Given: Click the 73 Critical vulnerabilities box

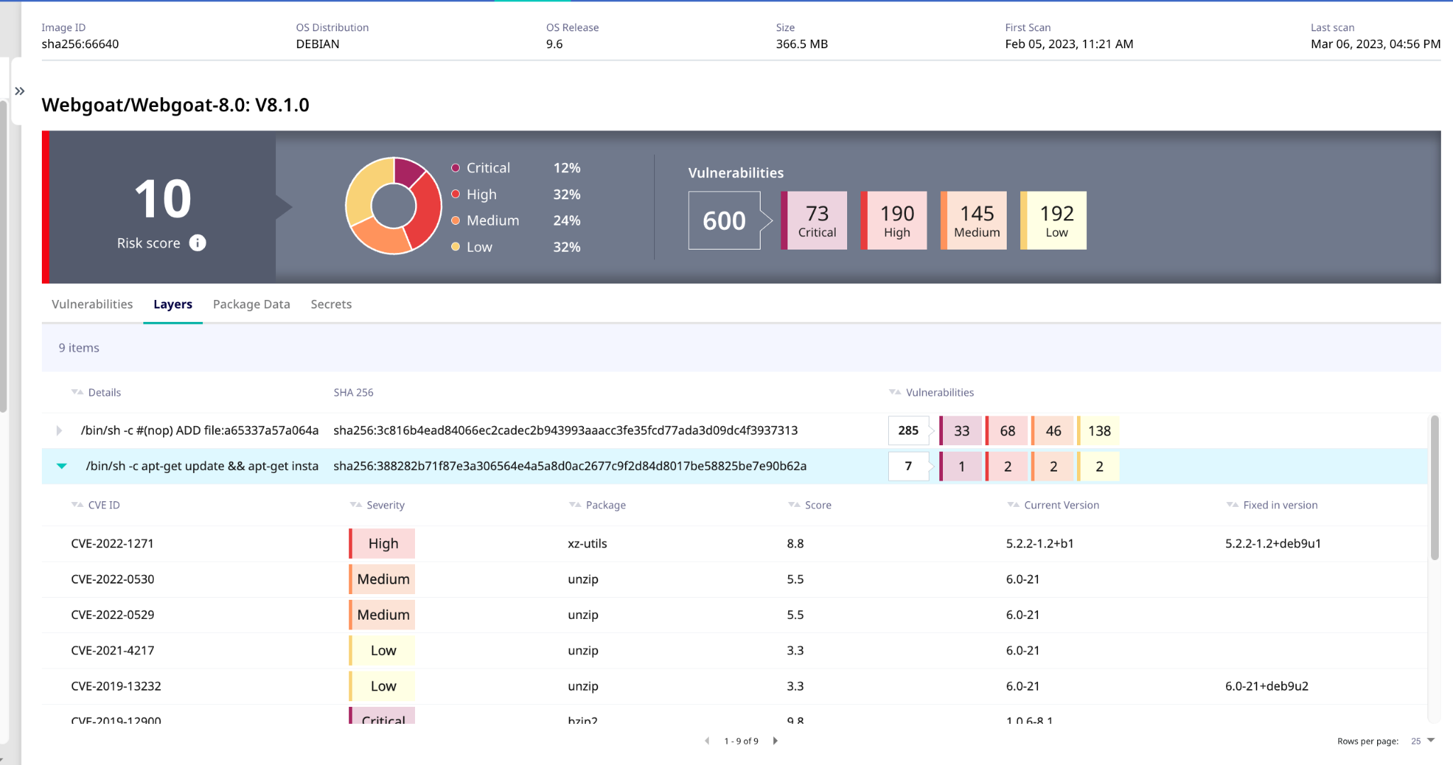Looking at the screenshot, I should tap(815, 220).
